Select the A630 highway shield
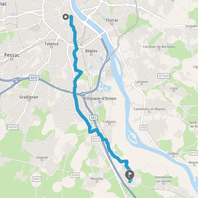The width and height of the screenshot is (198, 198). click(x=34, y=78)
